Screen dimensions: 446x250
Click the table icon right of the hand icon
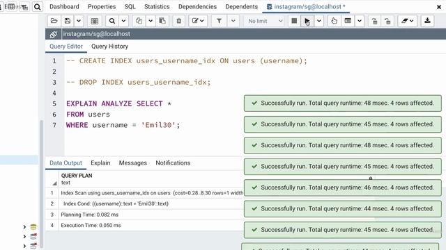pyautogui.click(x=348, y=21)
